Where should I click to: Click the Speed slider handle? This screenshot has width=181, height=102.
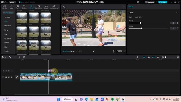tap(142, 28)
